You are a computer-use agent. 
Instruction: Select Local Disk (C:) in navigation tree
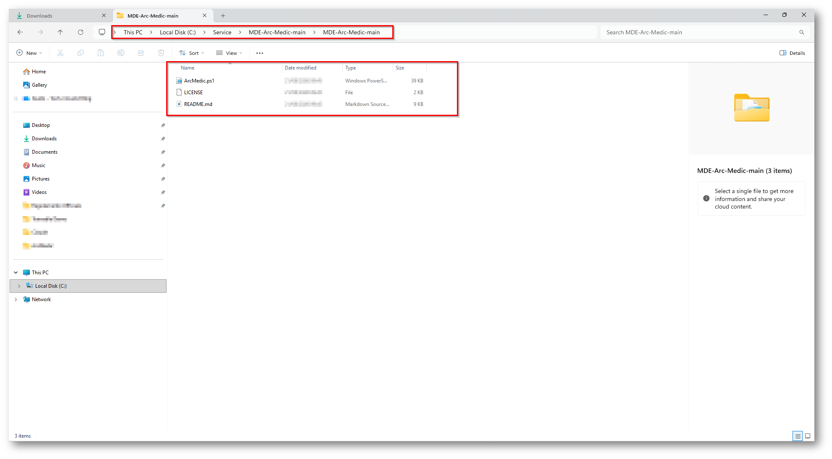coord(88,286)
